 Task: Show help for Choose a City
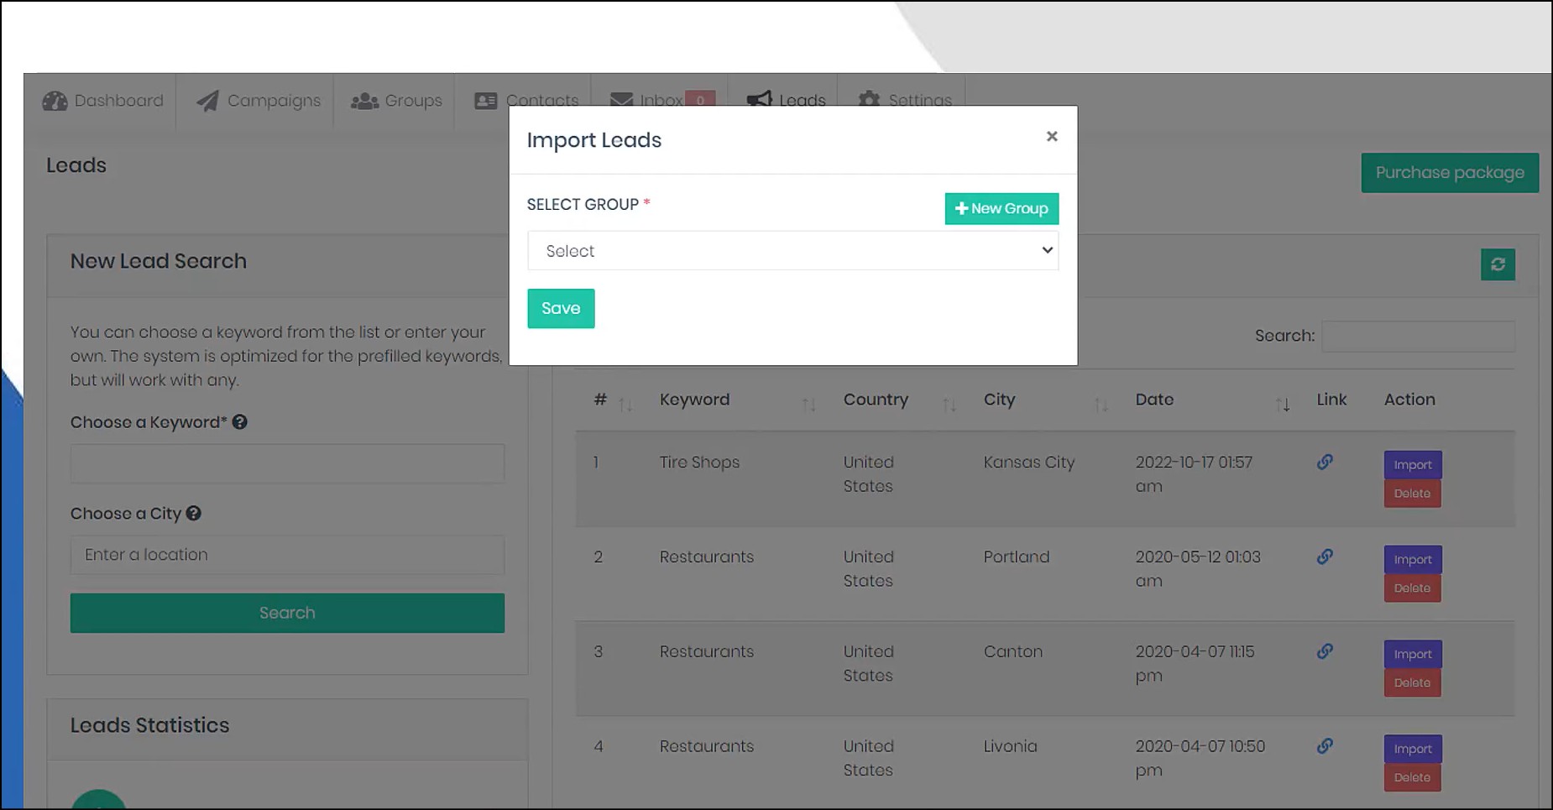coord(194,513)
